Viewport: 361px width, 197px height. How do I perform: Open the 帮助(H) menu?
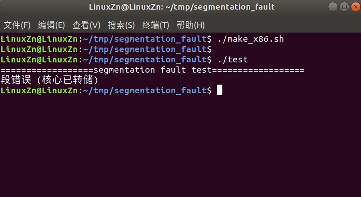[190, 25]
